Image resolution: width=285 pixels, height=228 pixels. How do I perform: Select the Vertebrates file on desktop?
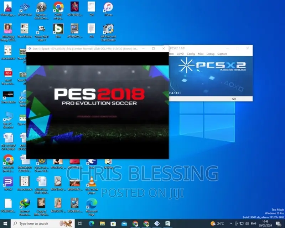coord(8,53)
